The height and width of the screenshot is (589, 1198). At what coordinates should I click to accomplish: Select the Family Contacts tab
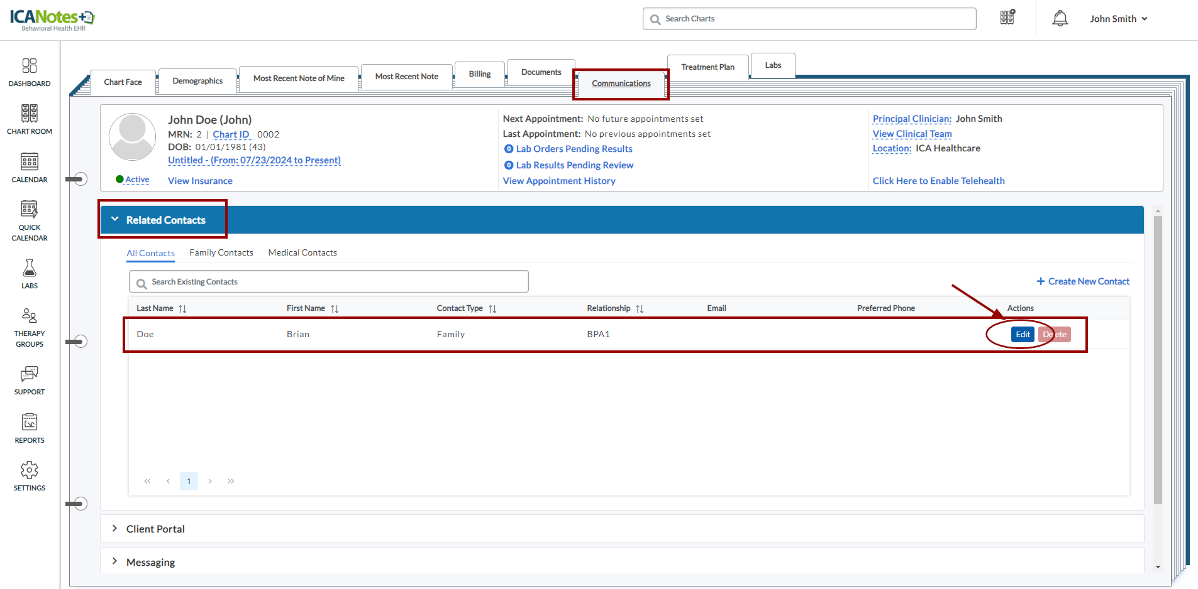pyautogui.click(x=221, y=252)
